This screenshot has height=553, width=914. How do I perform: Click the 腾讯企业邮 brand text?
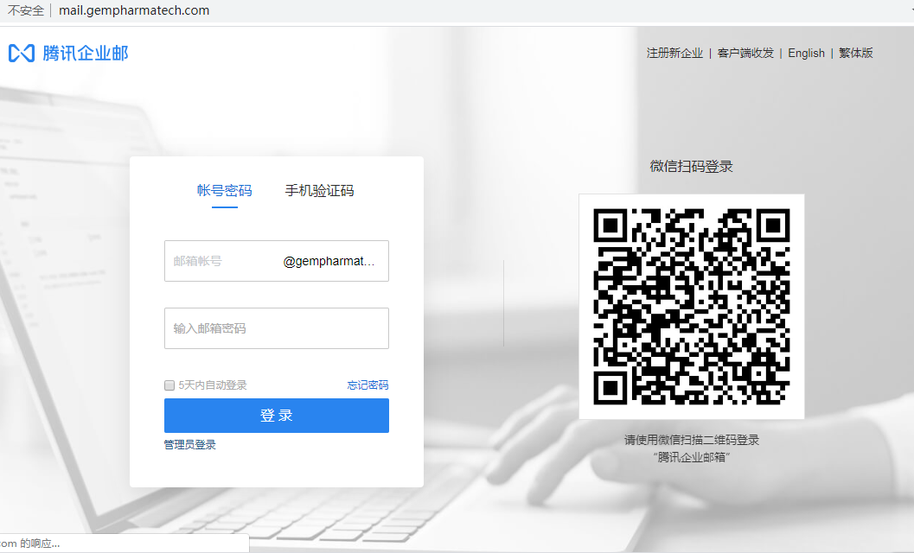tap(85, 53)
